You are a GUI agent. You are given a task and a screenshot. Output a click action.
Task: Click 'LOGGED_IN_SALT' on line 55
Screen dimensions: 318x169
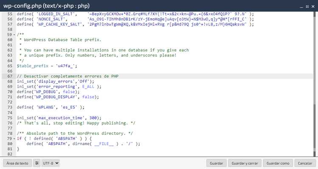[56, 14]
